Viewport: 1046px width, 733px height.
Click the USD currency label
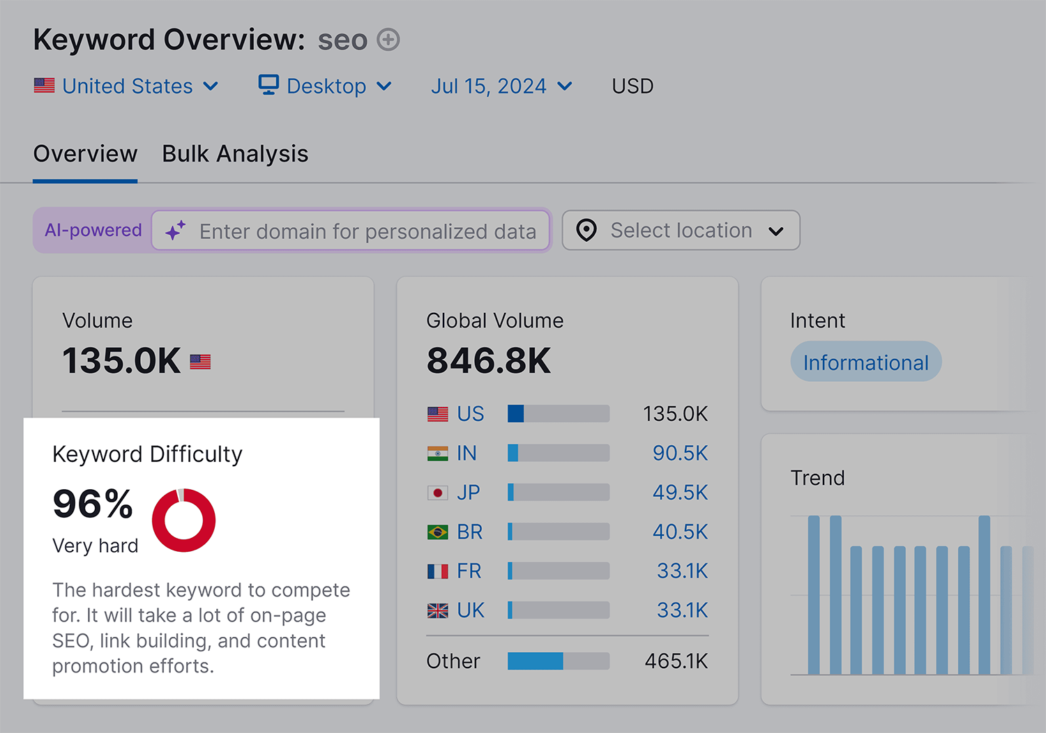click(632, 86)
